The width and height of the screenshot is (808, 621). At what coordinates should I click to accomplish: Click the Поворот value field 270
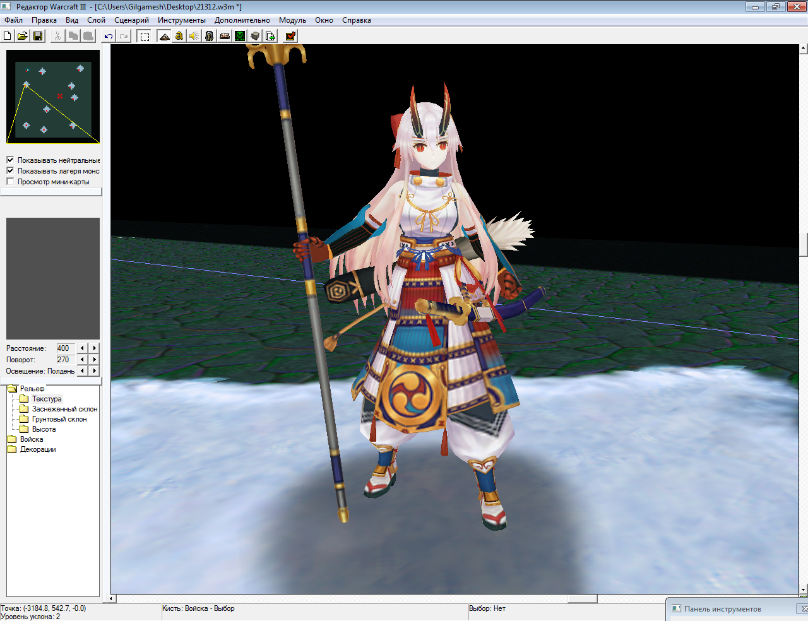click(x=66, y=359)
